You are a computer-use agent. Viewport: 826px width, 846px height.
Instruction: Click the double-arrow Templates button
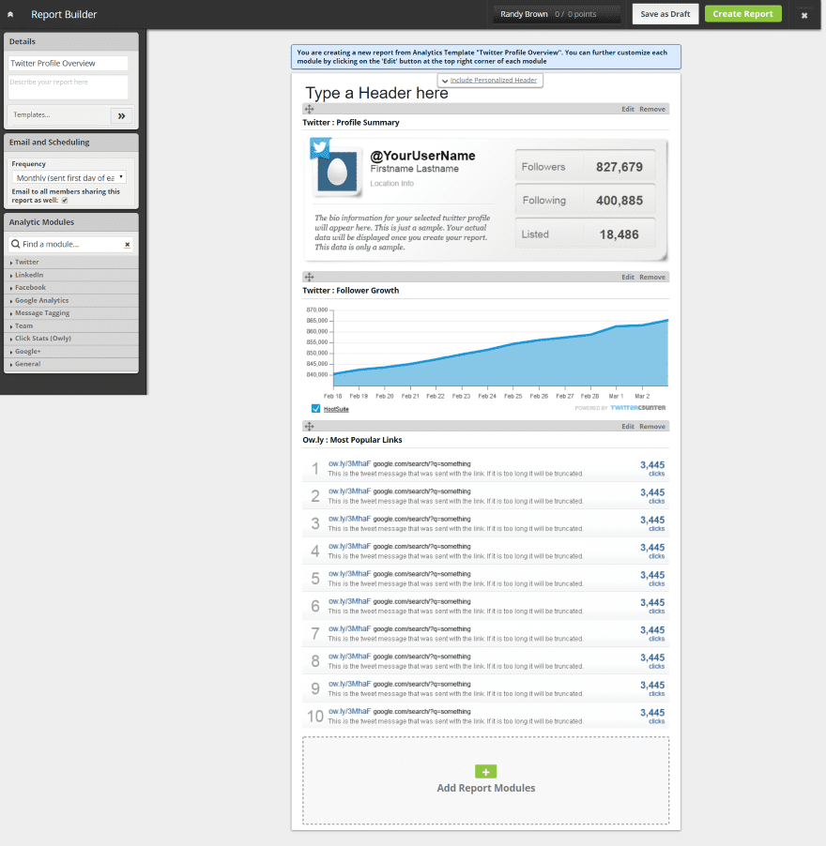click(121, 115)
